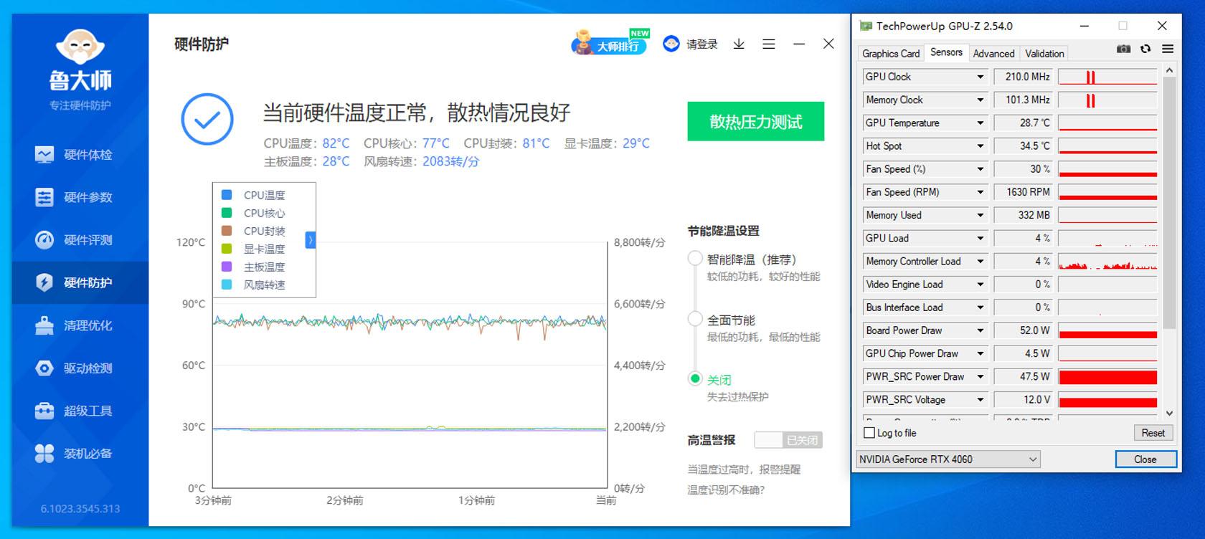Open GPU Clock sensor dropdown
1205x539 pixels.
[x=980, y=77]
